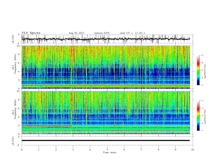Click the "ch.3(V)" axis label
Image resolution: width=217 pixels, height=168 pixels.
coord(13,141)
